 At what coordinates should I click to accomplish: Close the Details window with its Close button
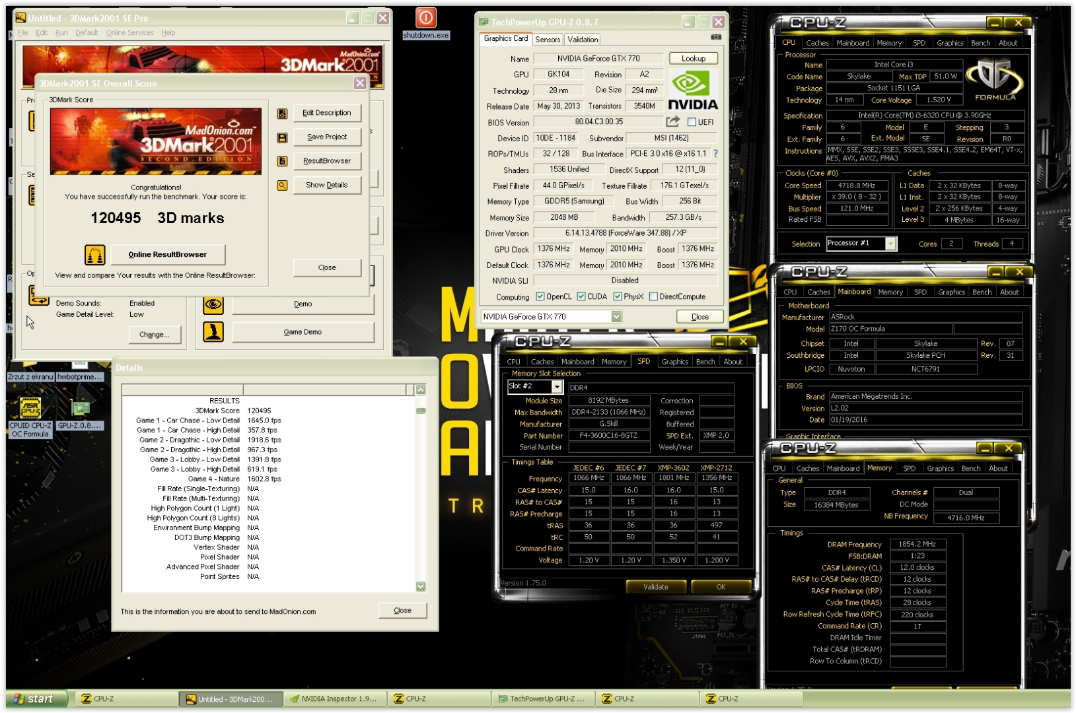402,611
